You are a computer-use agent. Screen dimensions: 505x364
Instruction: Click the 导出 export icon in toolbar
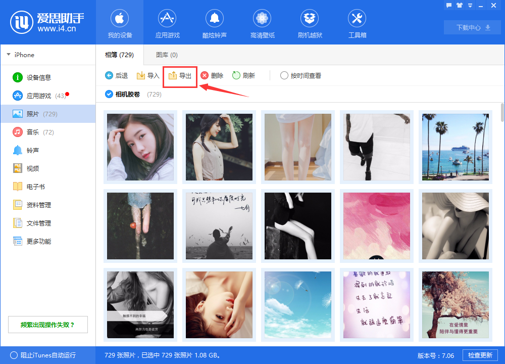pyautogui.click(x=173, y=75)
